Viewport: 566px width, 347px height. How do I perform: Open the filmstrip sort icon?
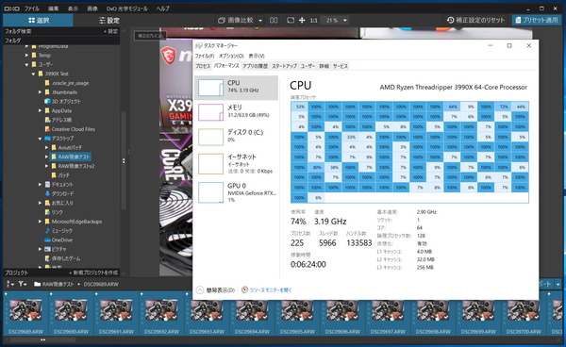click(x=9, y=284)
